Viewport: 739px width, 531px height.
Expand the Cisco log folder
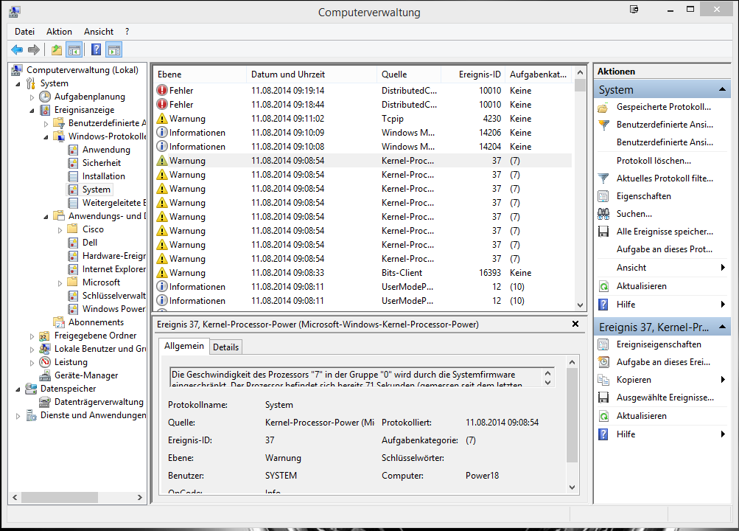pyautogui.click(x=60, y=229)
